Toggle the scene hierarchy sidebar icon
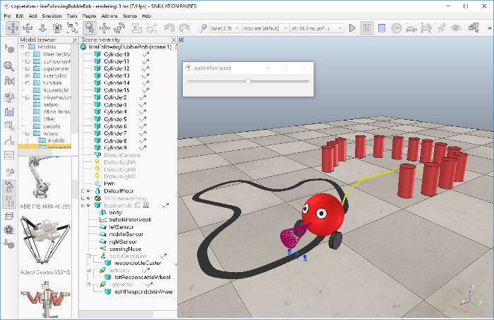The width and height of the screenshot is (494, 320). coord(9,202)
